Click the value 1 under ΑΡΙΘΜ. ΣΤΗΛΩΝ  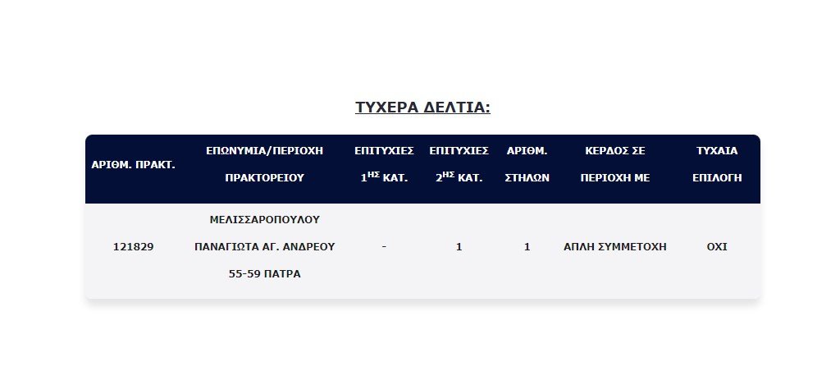(x=527, y=247)
